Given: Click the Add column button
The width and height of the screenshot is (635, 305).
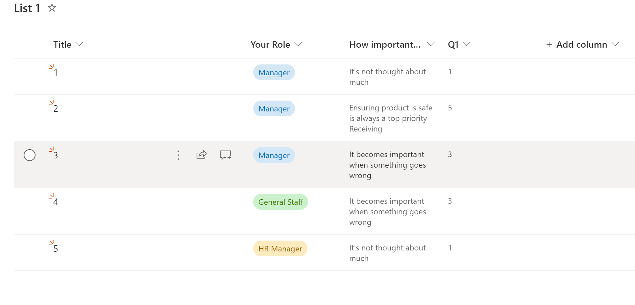Looking at the screenshot, I should coord(581,44).
